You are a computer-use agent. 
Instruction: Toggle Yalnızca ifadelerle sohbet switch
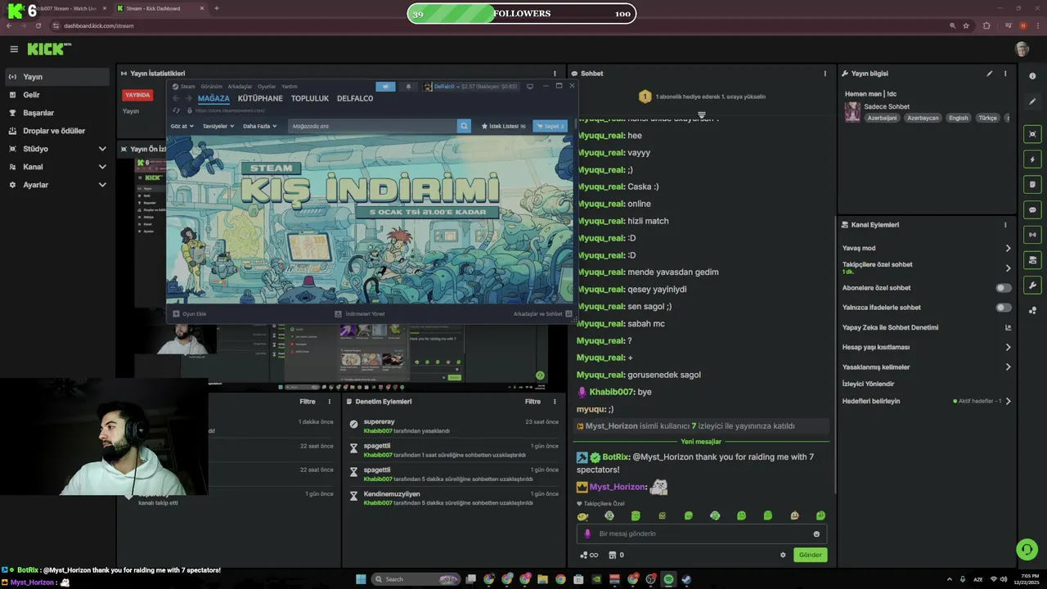[x=1004, y=308]
